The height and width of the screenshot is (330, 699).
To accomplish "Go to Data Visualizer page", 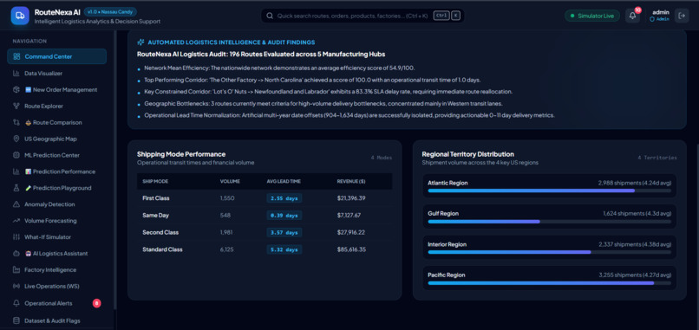I will 56,73.
